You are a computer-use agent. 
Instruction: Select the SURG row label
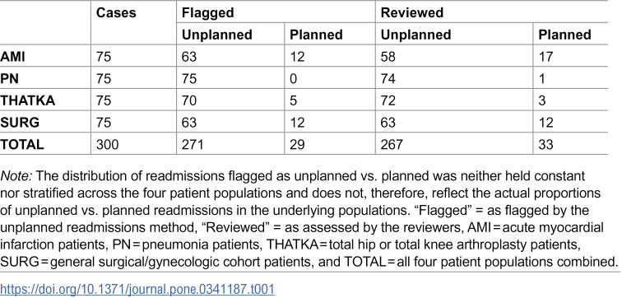20,122
